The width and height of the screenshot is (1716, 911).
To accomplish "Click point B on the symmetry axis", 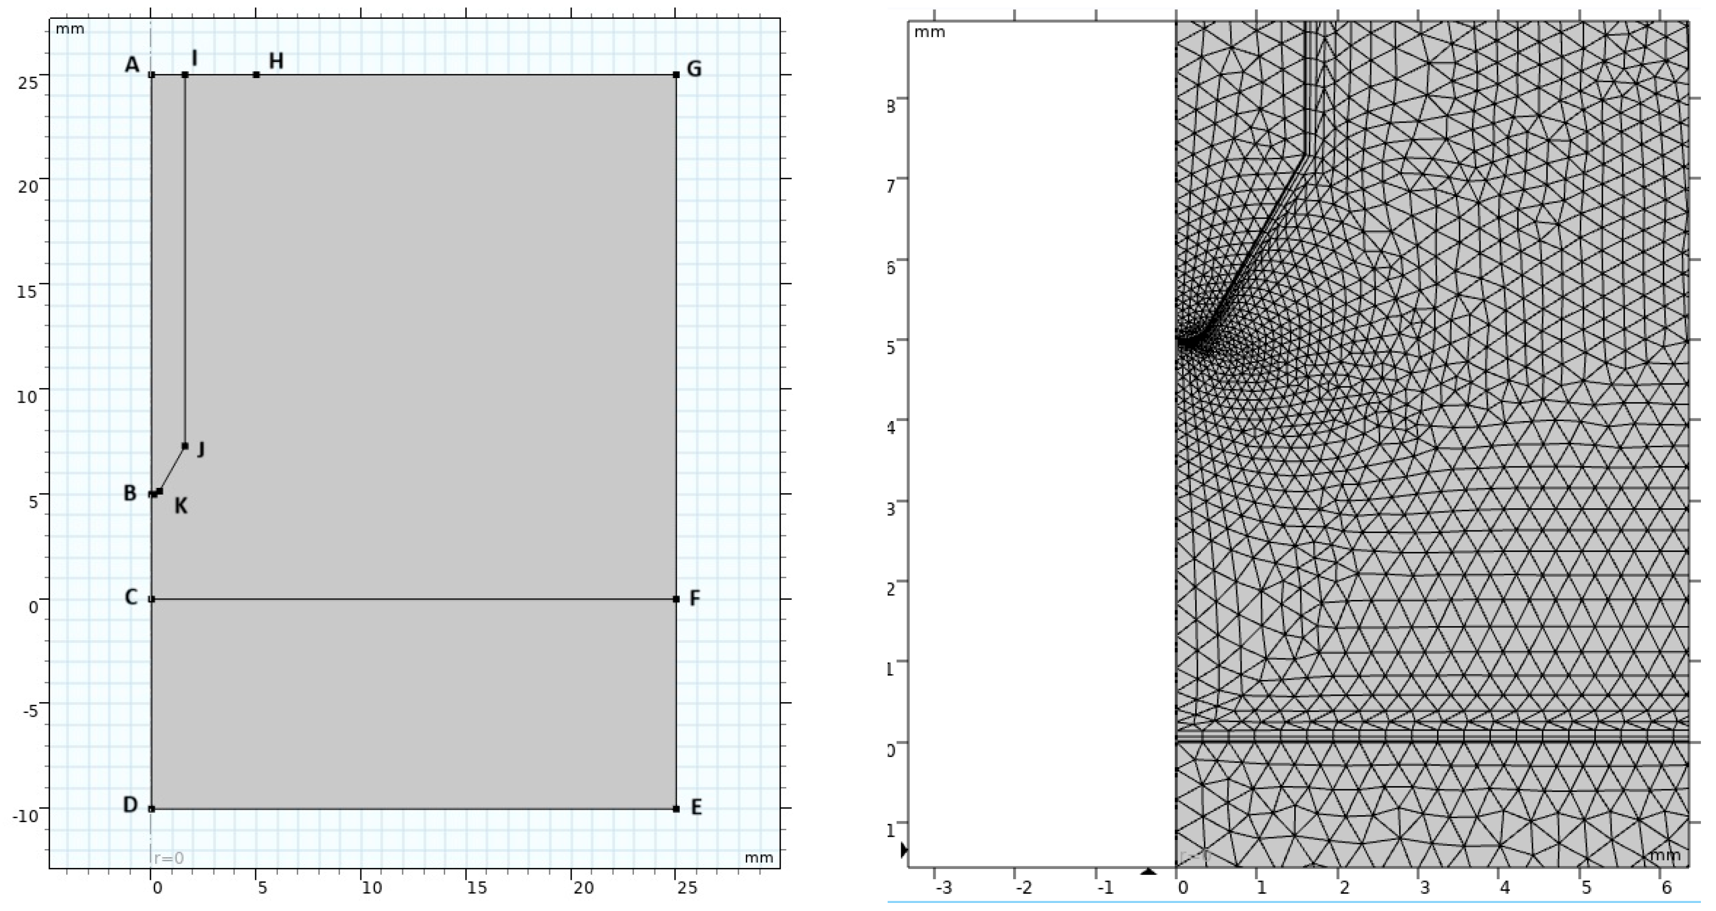I will [152, 493].
